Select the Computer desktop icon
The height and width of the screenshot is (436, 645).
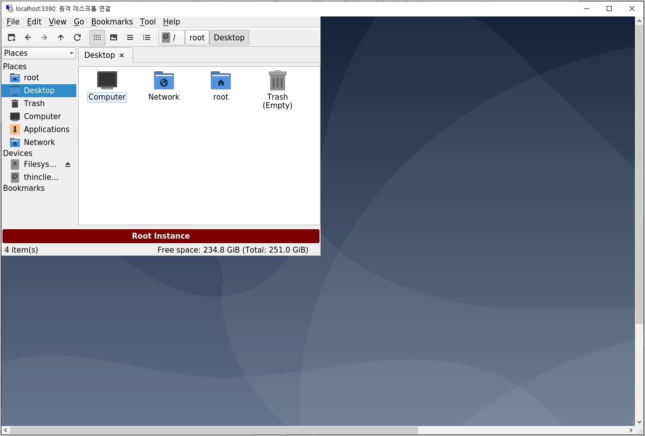coord(107,86)
